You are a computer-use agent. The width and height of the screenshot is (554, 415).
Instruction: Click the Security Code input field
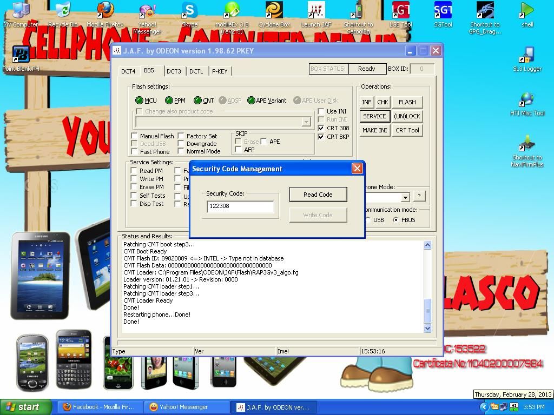point(240,206)
